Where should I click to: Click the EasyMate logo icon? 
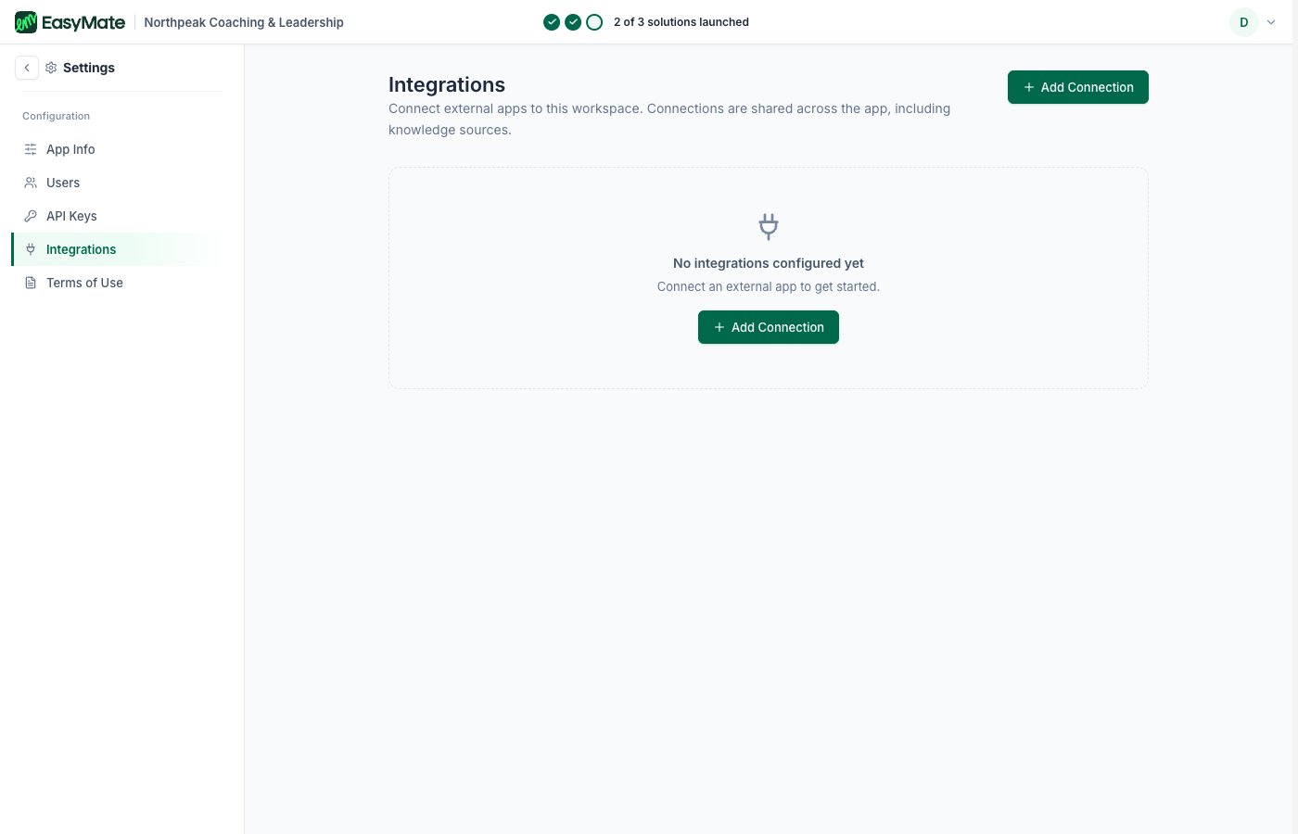[x=26, y=22]
